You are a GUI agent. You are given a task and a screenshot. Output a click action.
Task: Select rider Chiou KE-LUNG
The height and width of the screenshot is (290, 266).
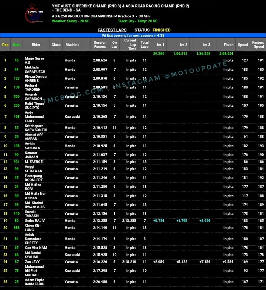tap(33, 227)
